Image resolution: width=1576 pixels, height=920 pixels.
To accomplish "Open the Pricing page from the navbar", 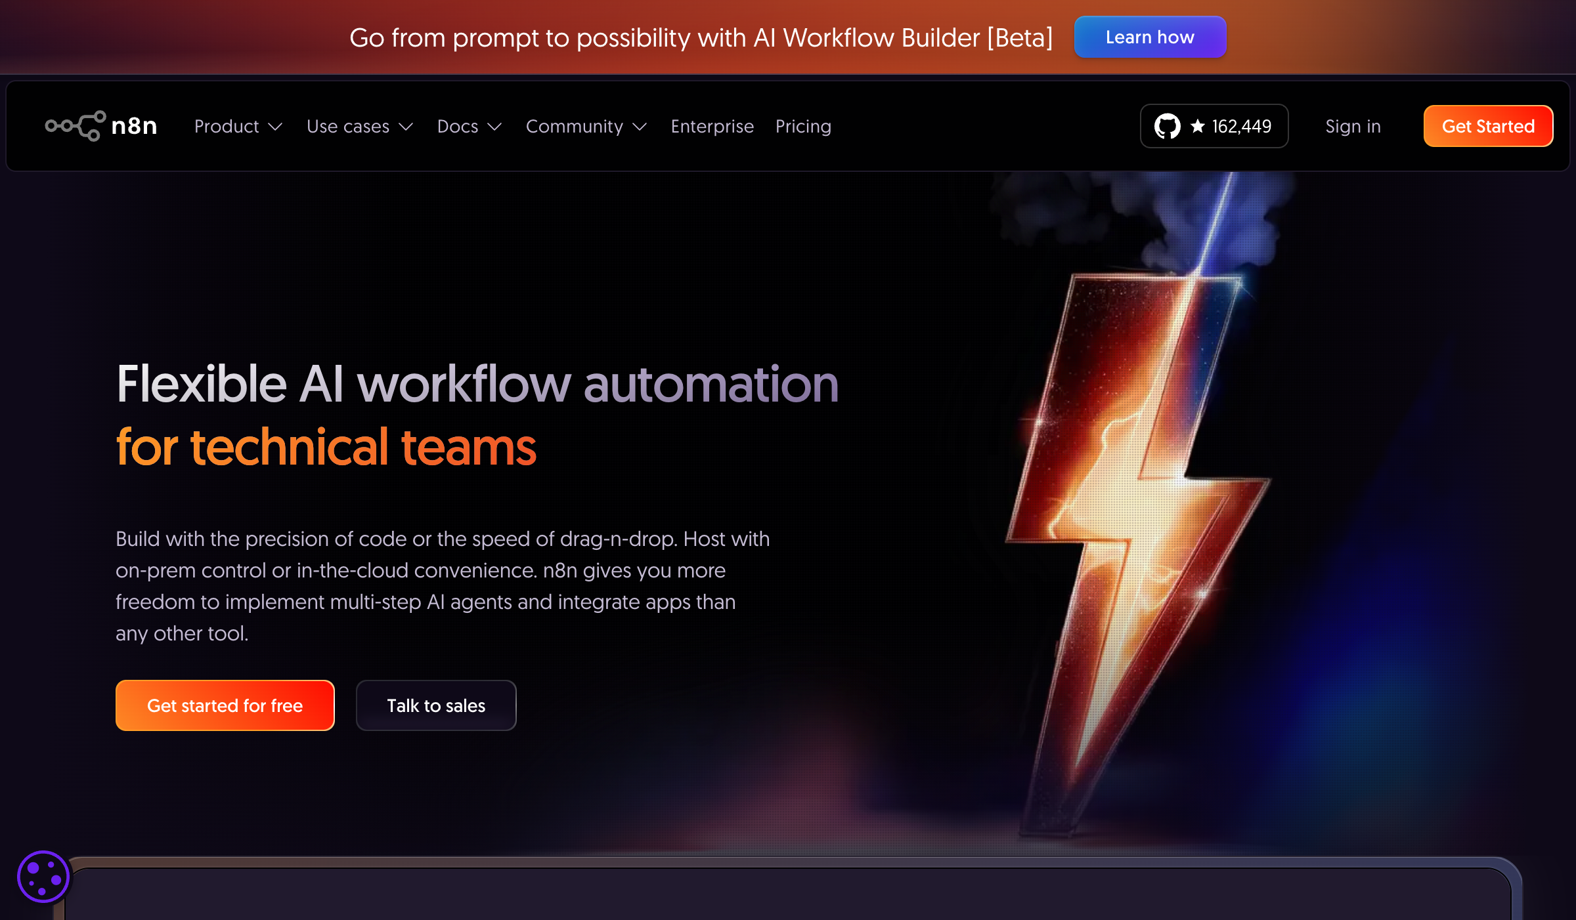I will [803, 126].
